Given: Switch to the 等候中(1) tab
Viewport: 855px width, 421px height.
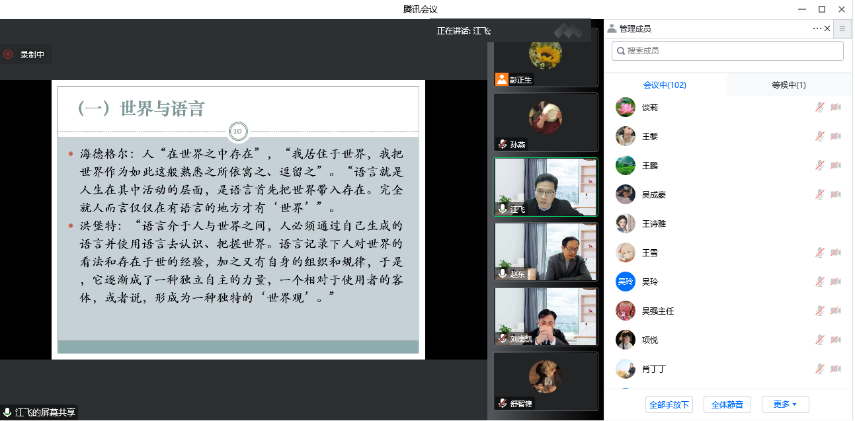Looking at the screenshot, I should [789, 85].
